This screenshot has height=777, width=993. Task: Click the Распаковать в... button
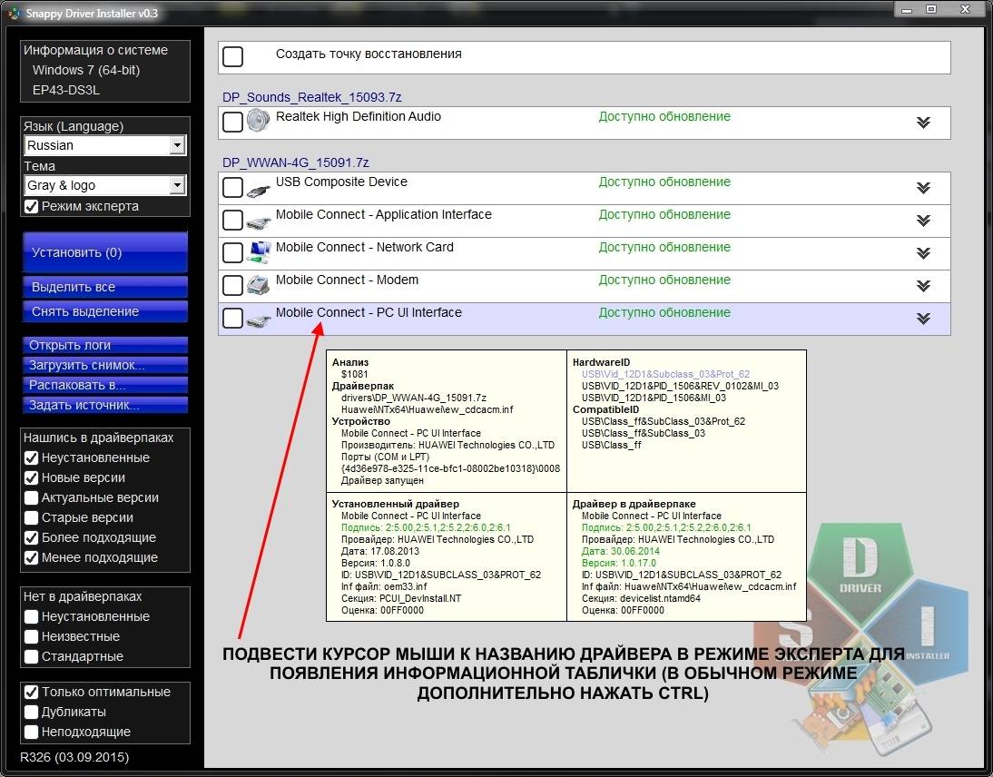click(105, 385)
